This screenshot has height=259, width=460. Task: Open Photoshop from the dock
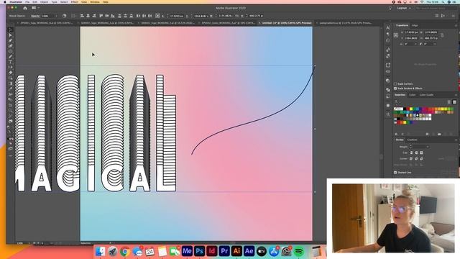pos(200,251)
